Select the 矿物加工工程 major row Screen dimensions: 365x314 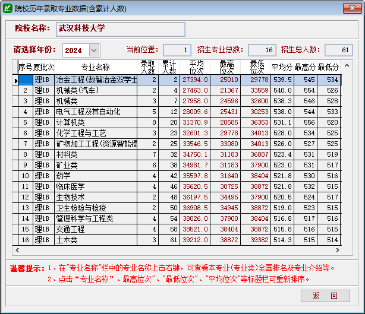(x=96, y=144)
